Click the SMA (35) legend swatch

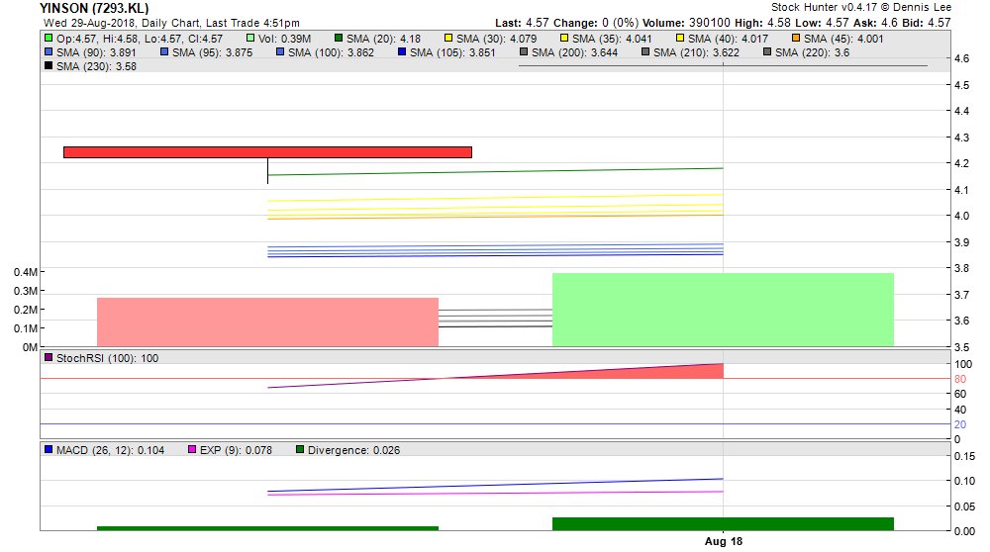[x=564, y=39]
